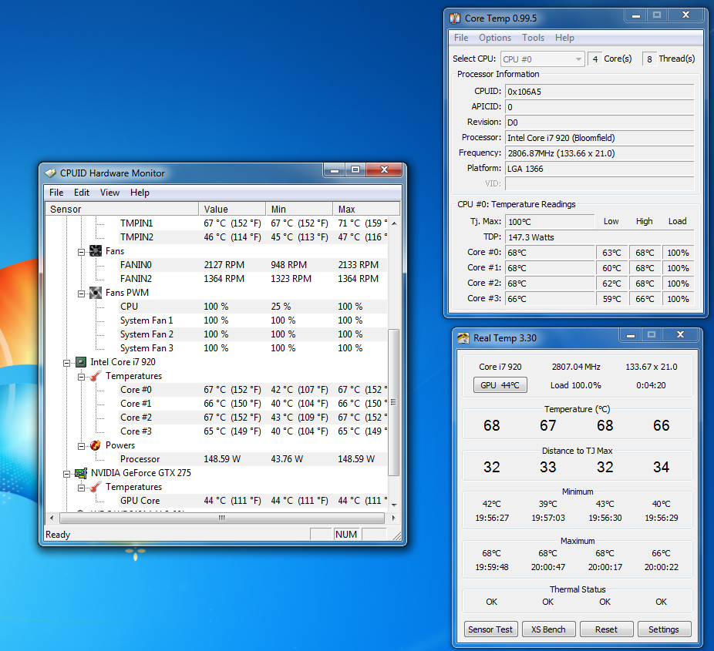The height and width of the screenshot is (651, 714).
Task: Collapse the Temperatures node under NVIDIA GeForce GTX 275
Action: pyautogui.click(x=82, y=488)
